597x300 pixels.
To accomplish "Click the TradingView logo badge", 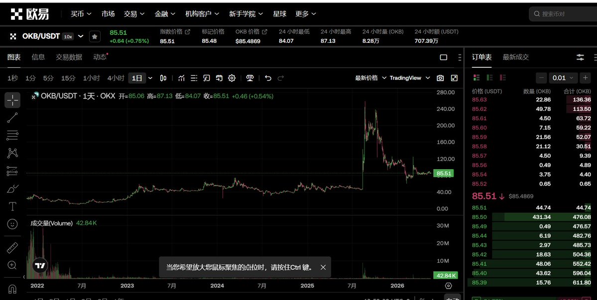I will point(40,266).
